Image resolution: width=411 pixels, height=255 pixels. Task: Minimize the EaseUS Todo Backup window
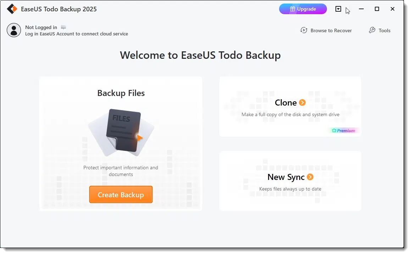tap(361, 9)
